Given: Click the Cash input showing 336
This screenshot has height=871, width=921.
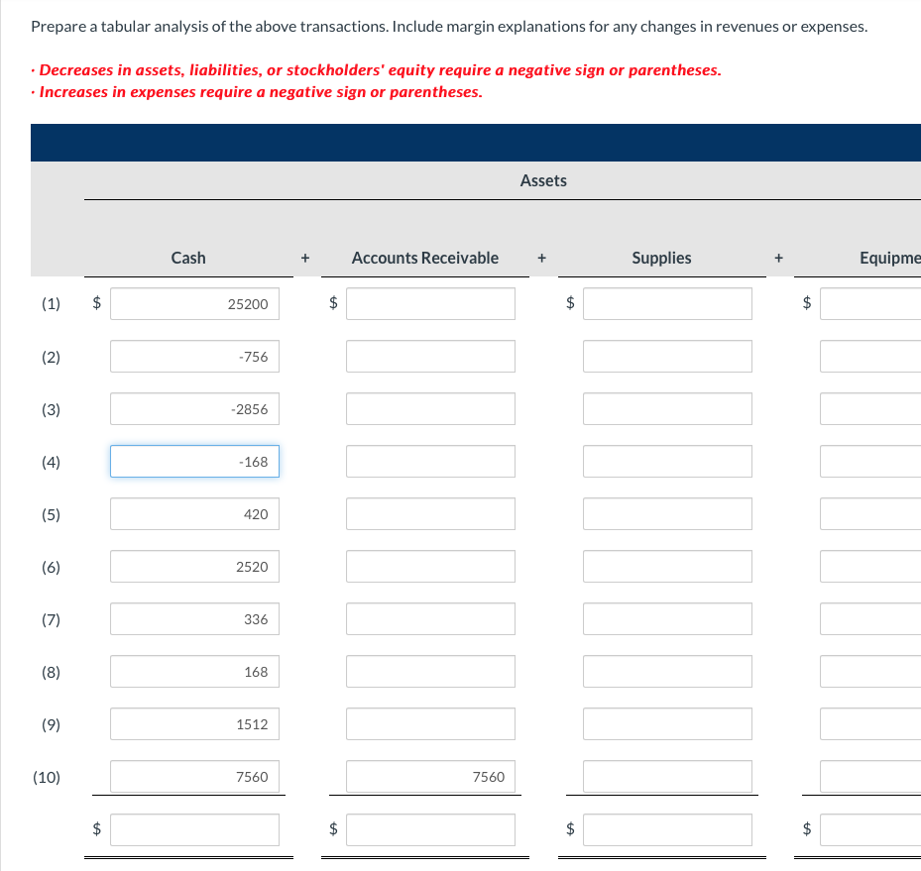Looking at the screenshot, I should [194, 618].
